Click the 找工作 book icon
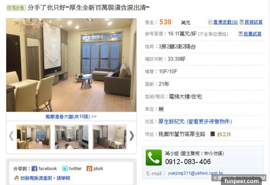Image resolution: width=270 pixels, height=185 pixels. click(213, 134)
